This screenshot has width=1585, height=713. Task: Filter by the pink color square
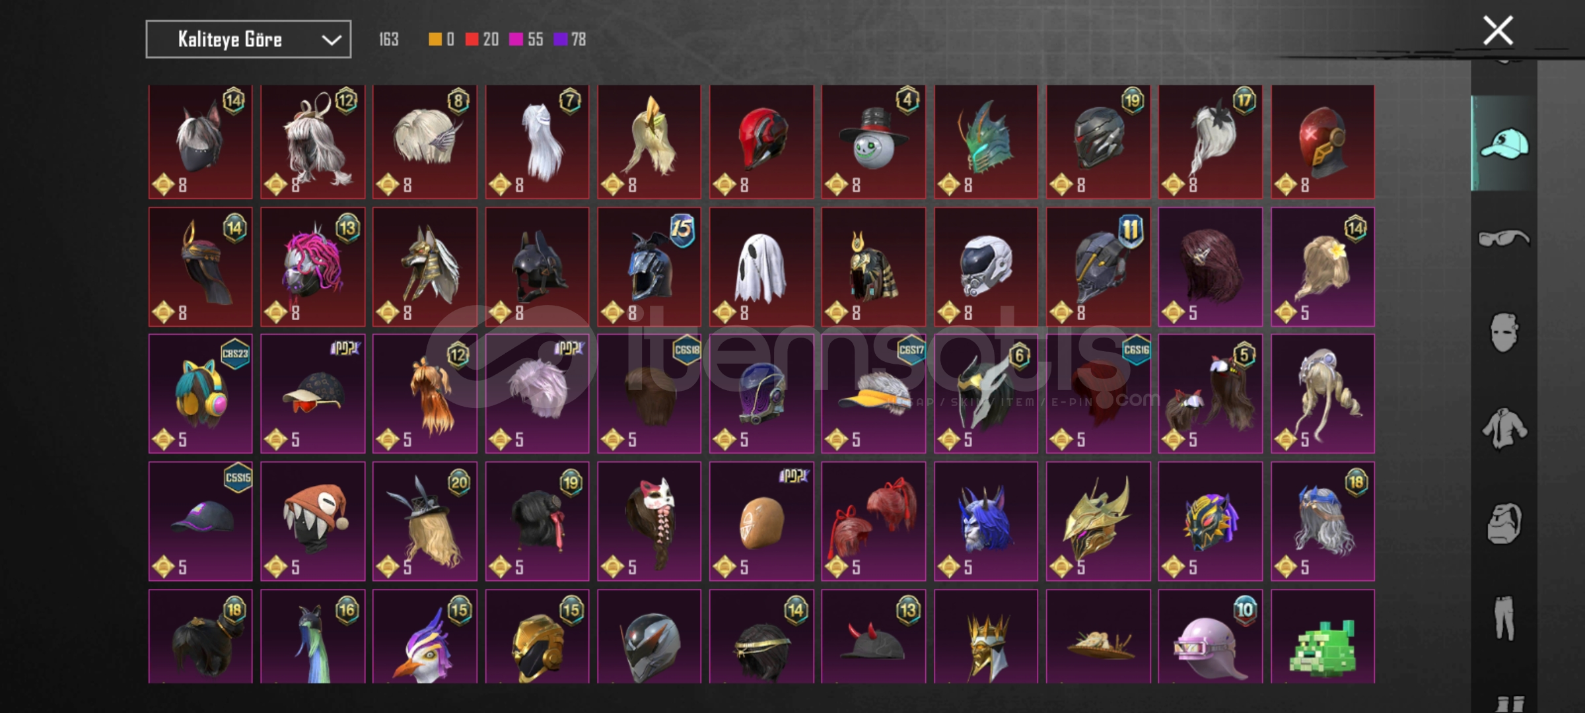516,40
